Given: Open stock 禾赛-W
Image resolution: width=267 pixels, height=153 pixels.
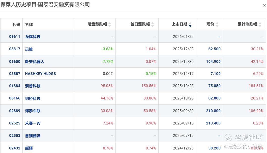Looking at the screenshot, I should pyautogui.click(x=33, y=123).
